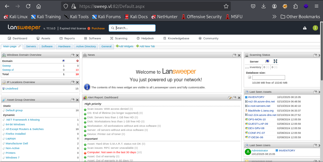Viewport: 323px width, 162px height.
Task: Close the Windows Domain Overview widget
Action: tap(78, 55)
